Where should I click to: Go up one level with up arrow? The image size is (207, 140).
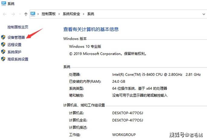click(x=26, y=14)
